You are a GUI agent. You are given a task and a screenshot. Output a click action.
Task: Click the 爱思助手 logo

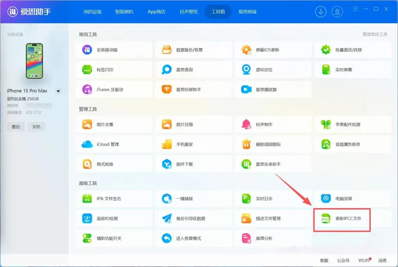[x=29, y=11]
